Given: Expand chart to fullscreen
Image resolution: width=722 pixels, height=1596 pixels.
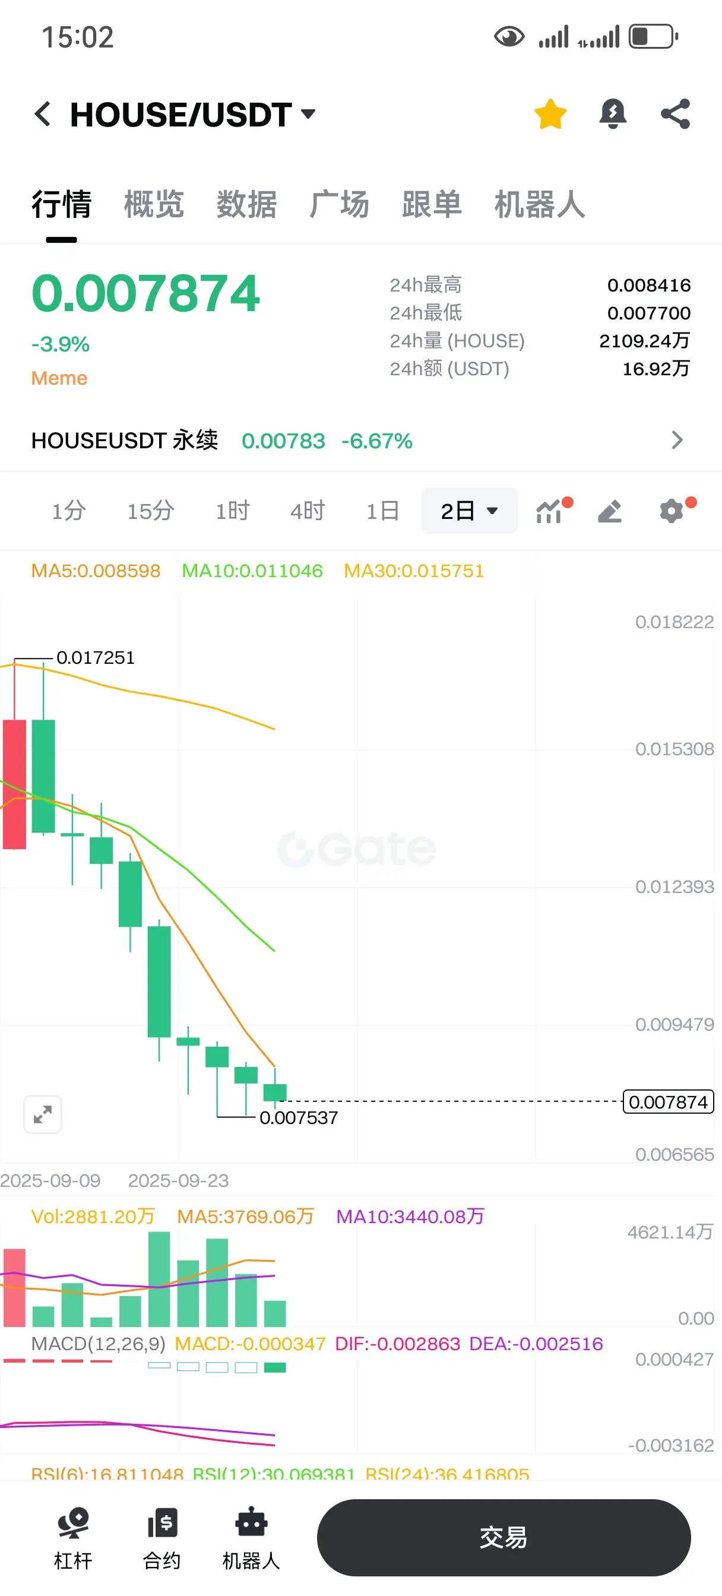Looking at the screenshot, I should (43, 1114).
